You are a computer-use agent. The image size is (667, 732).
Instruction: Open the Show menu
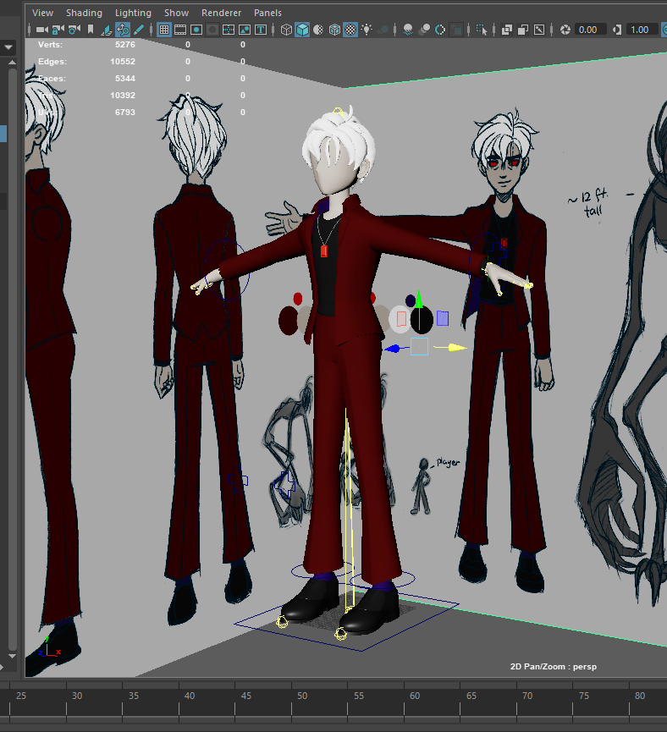(x=176, y=13)
